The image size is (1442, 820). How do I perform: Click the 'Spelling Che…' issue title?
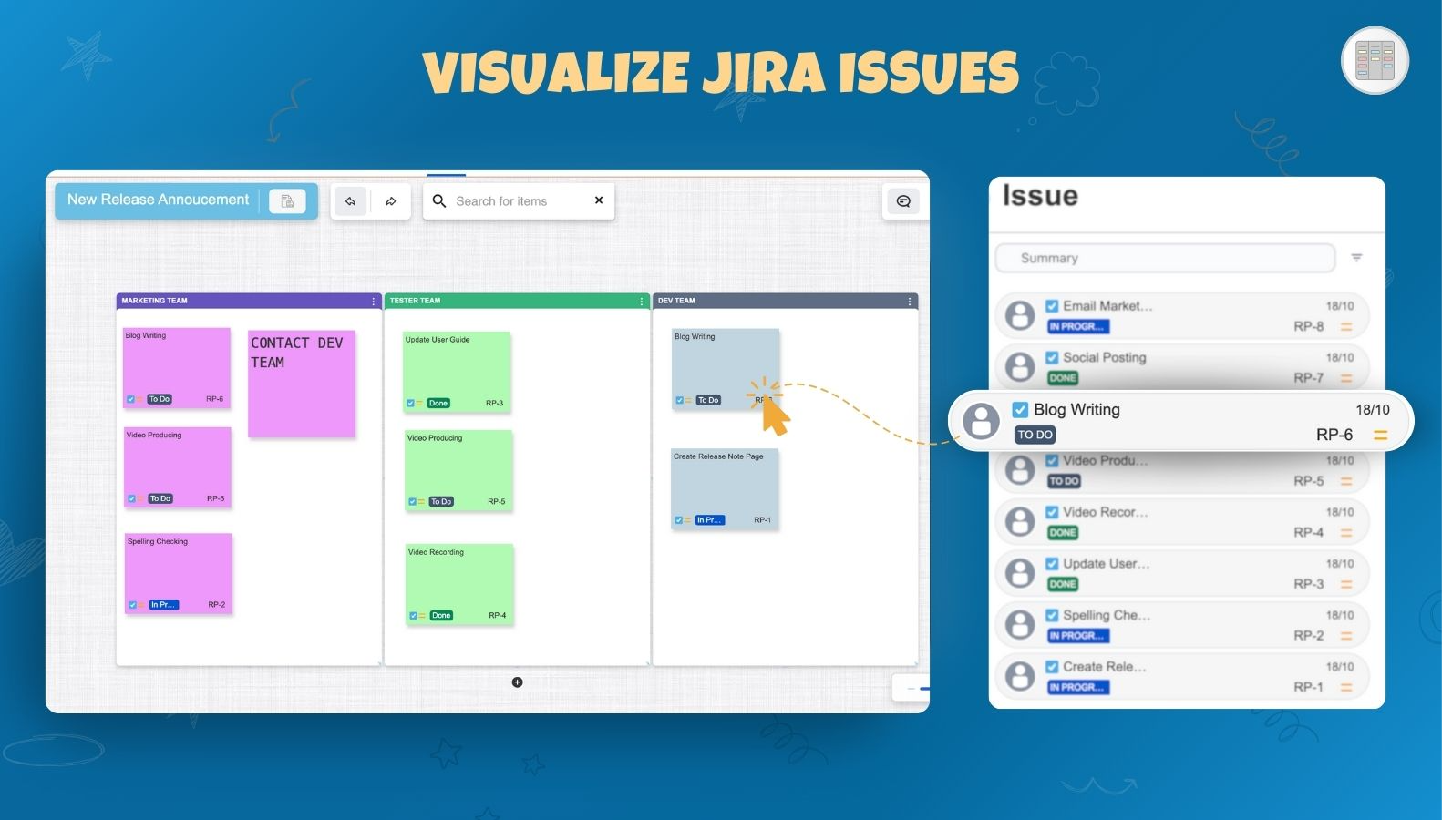[1107, 615]
